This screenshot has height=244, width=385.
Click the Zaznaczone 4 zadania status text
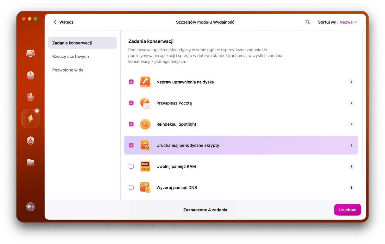[205, 210]
